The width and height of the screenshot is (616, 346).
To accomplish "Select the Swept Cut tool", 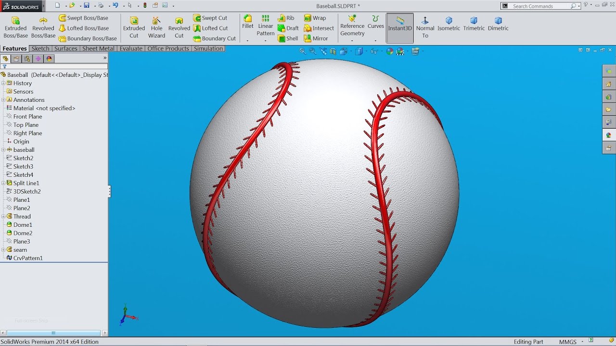I will point(210,18).
